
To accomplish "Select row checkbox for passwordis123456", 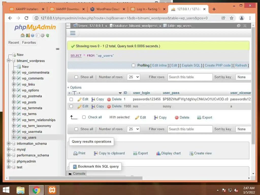I will tap(71, 99).
